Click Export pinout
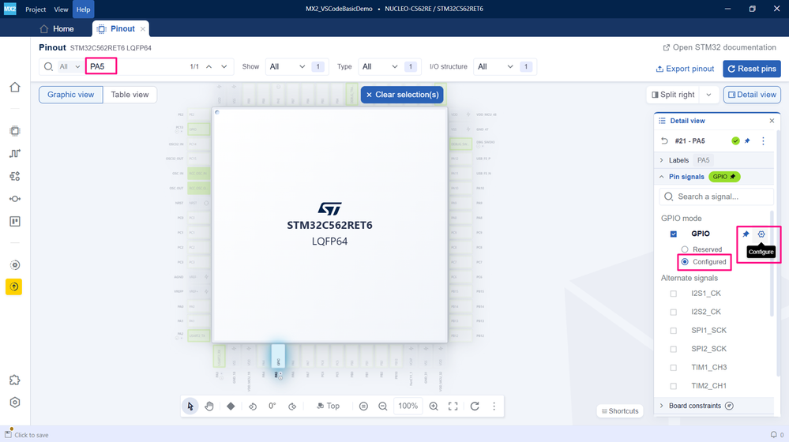The height and width of the screenshot is (442, 789). [685, 69]
